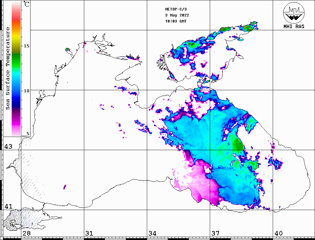Click the dark green warm patch in eastern sea
The height and width of the screenshot is (240, 315).
[x=238, y=144]
